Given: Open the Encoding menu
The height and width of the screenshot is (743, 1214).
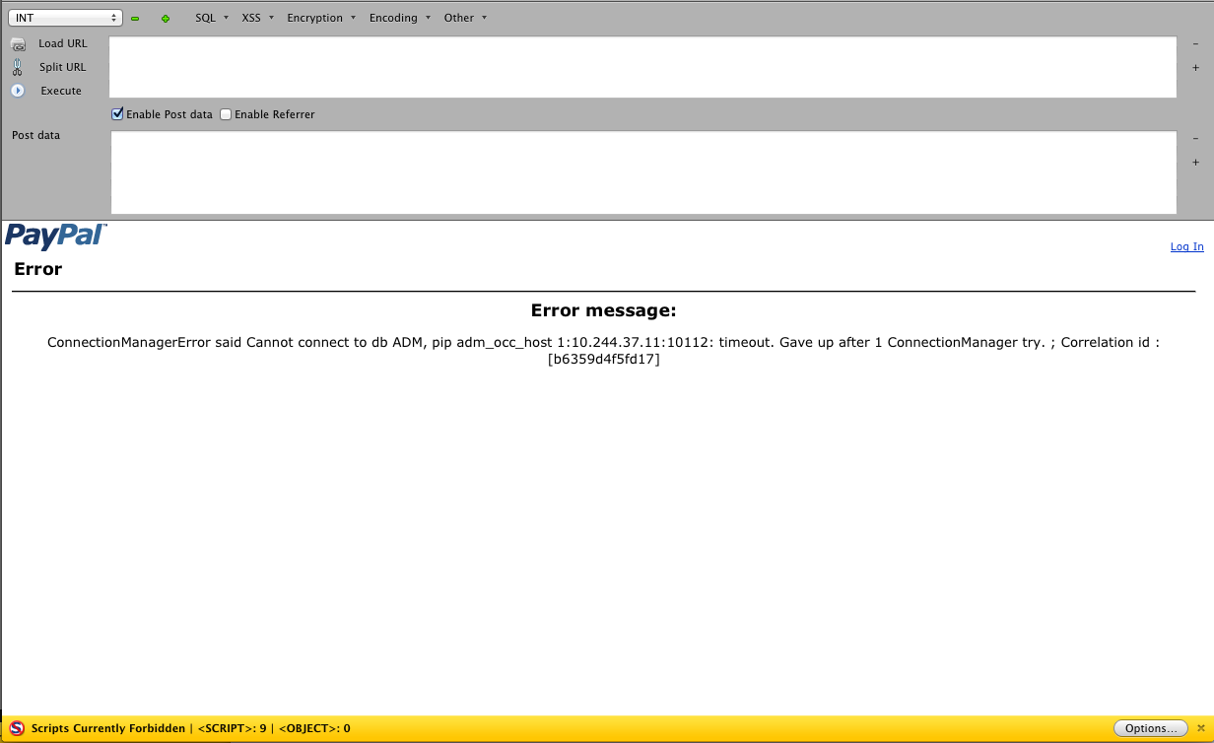Looking at the screenshot, I should pyautogui.click(x=399, y=18).
